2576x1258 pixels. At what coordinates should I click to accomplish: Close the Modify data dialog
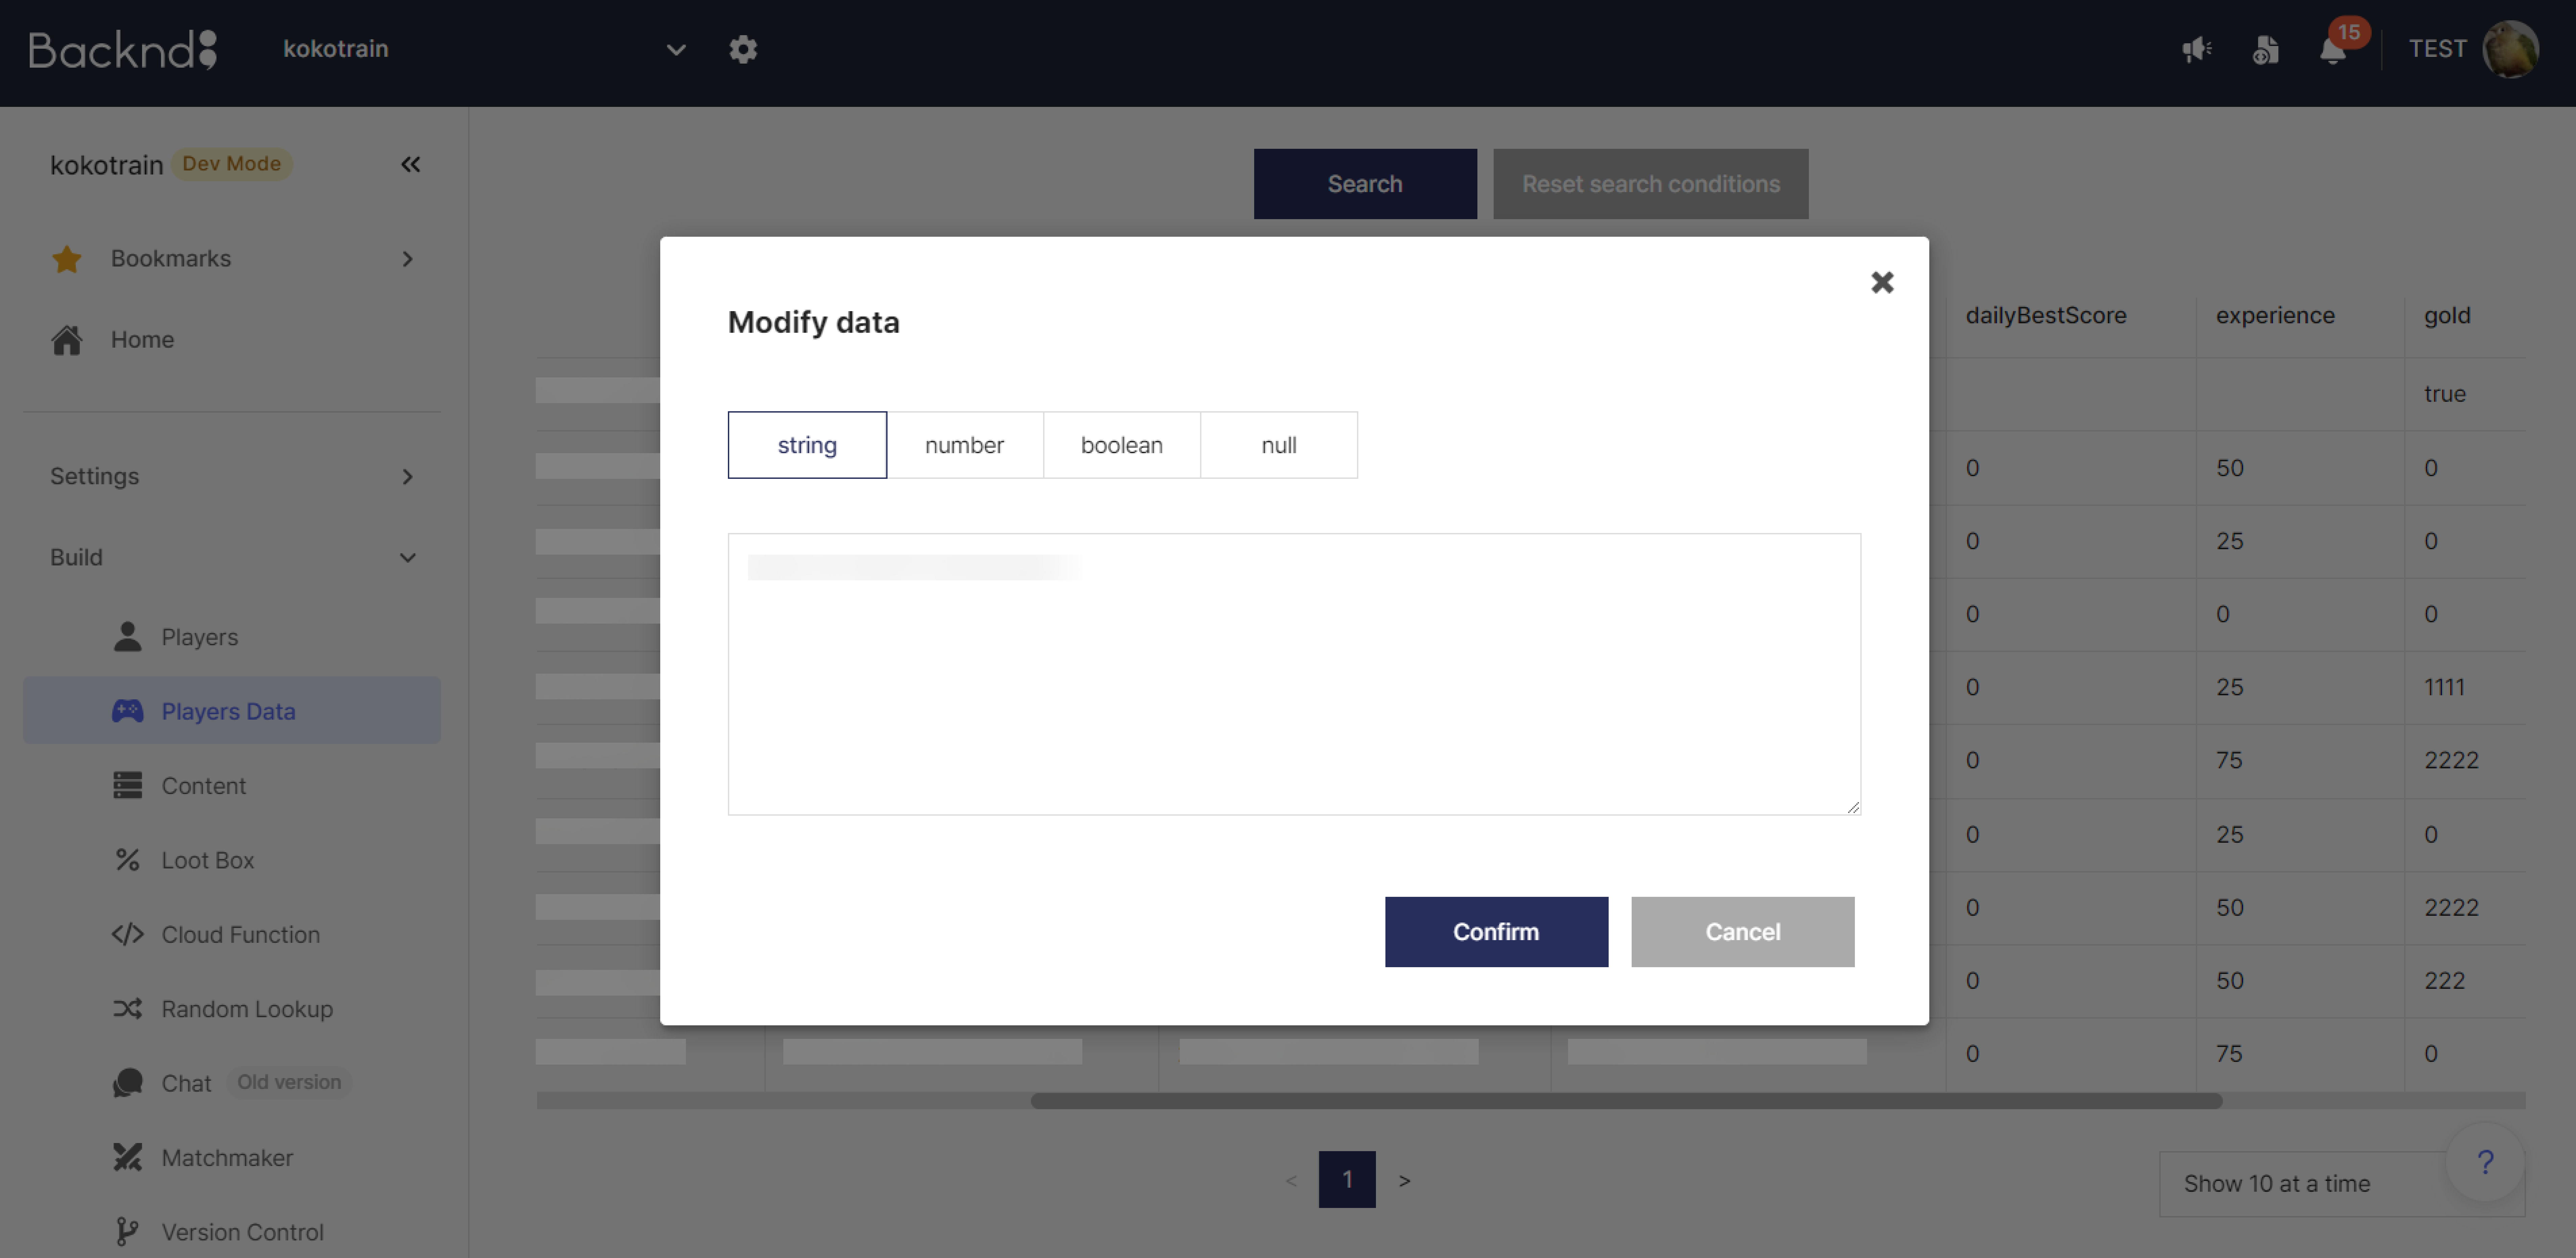(1882, 283)
